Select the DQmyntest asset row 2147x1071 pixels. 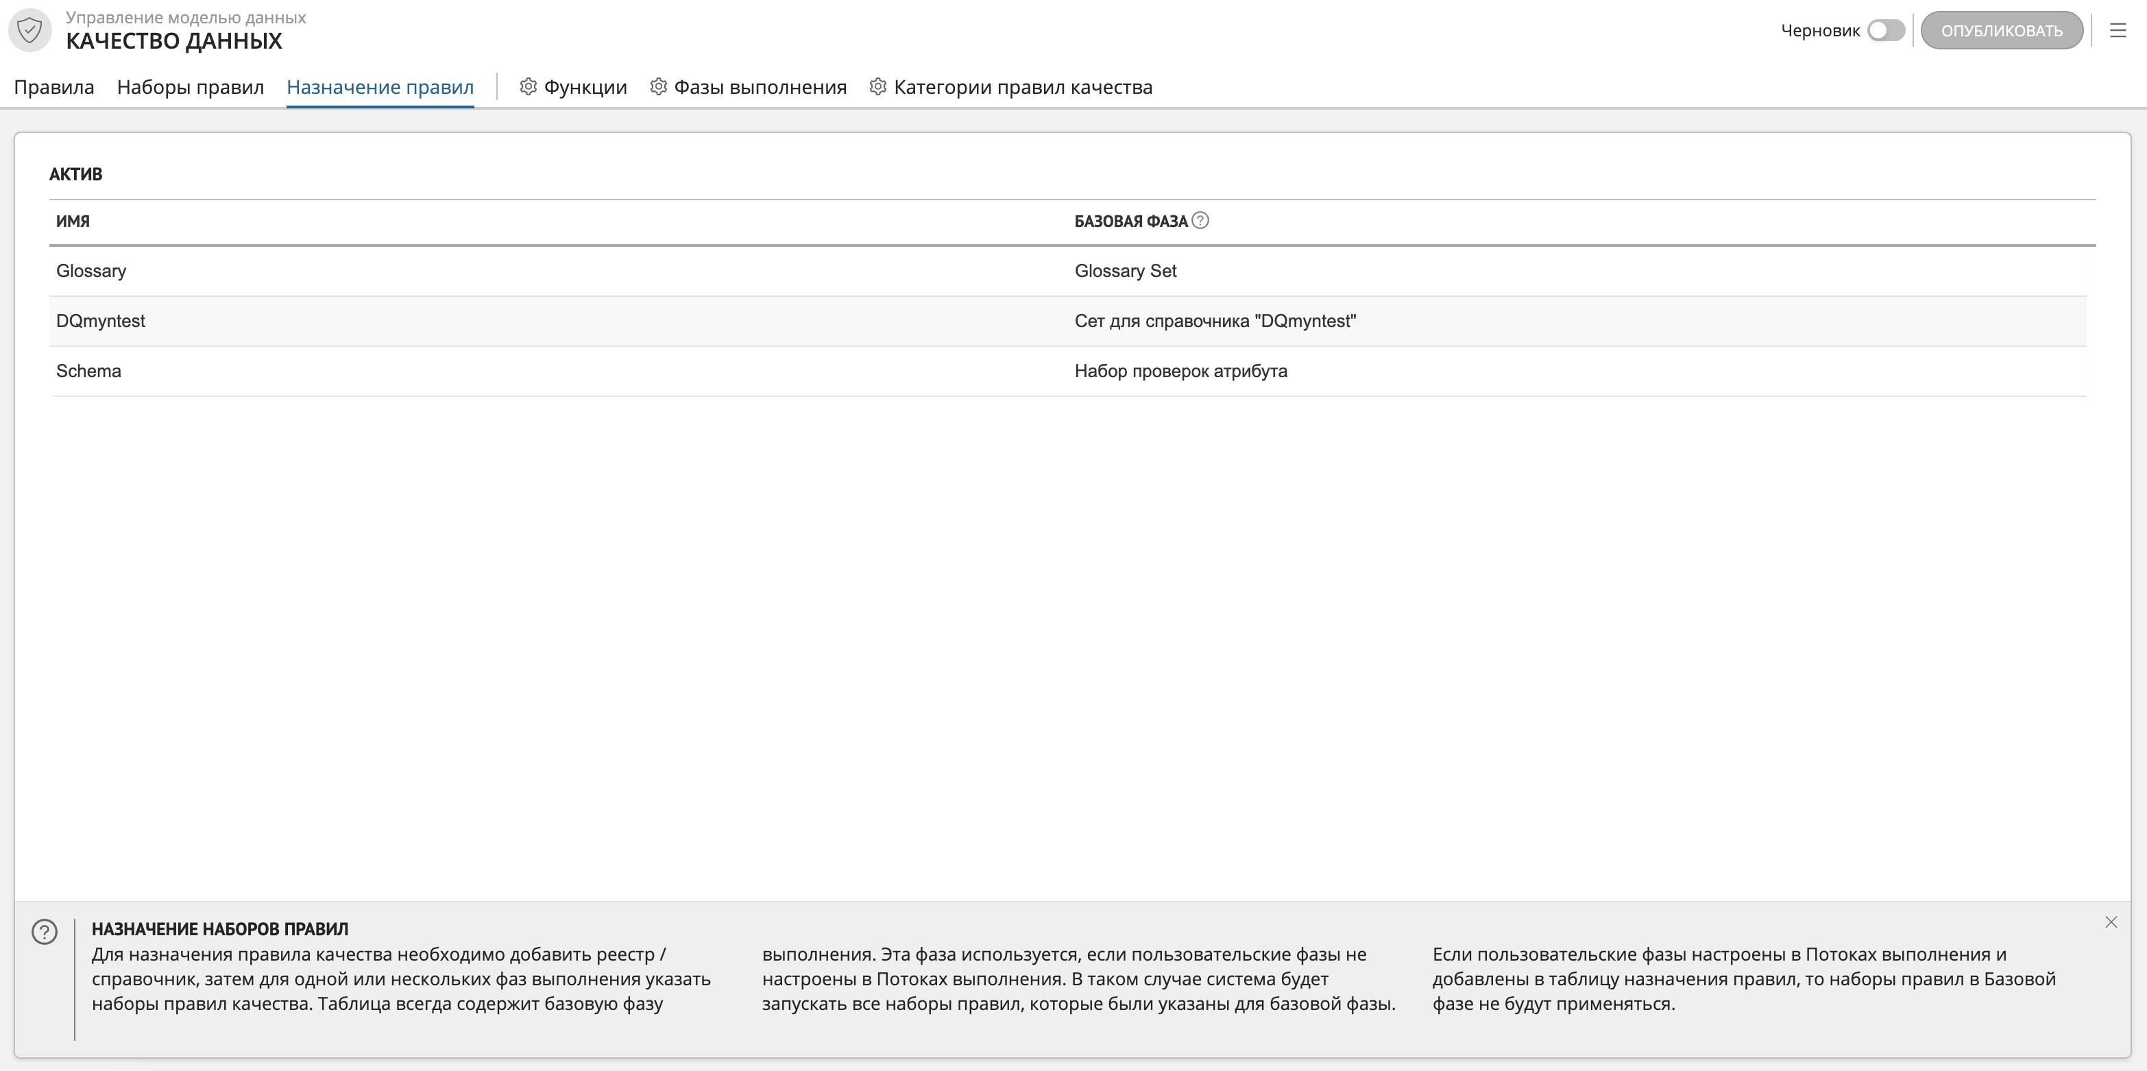[1067, 321]
